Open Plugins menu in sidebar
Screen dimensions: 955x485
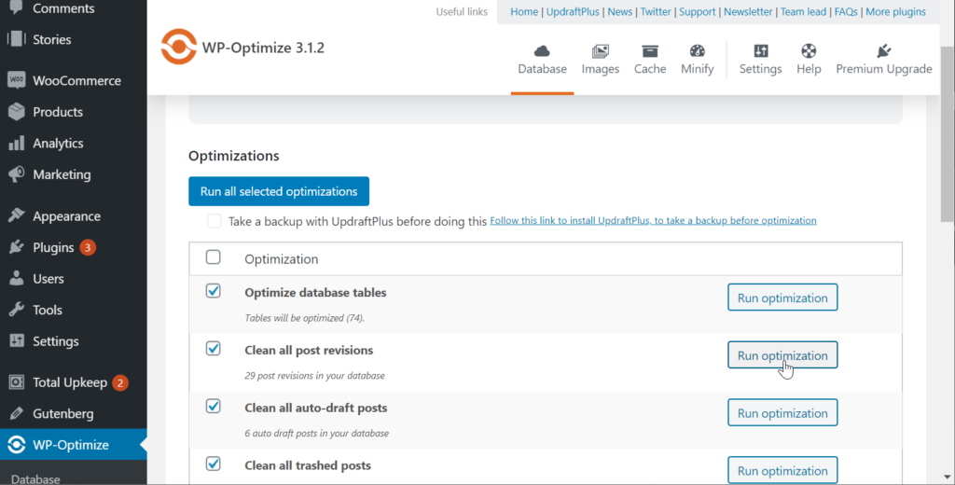tap(53, 247)
